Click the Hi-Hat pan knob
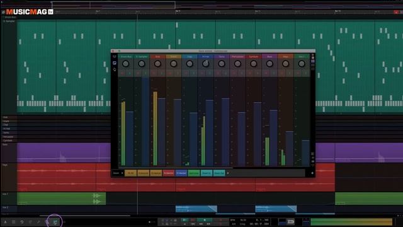This screenshot has height=227, width=403. 206,64
